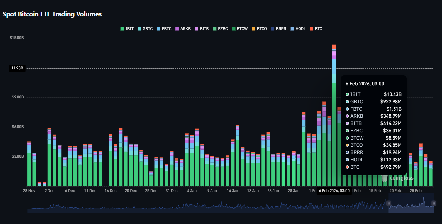Click the orange dot beside BTCO in the tooltip
Image resolution: width=442 pixels, height=224 pixels.
click(x=347, y=145)
